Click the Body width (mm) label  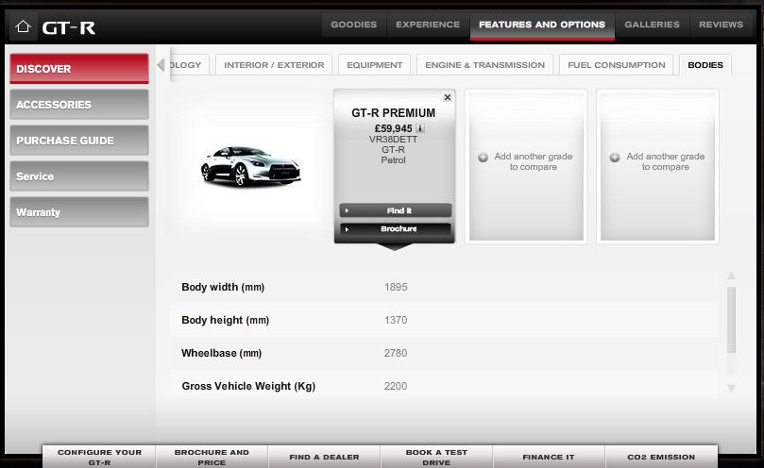(223, 288)
